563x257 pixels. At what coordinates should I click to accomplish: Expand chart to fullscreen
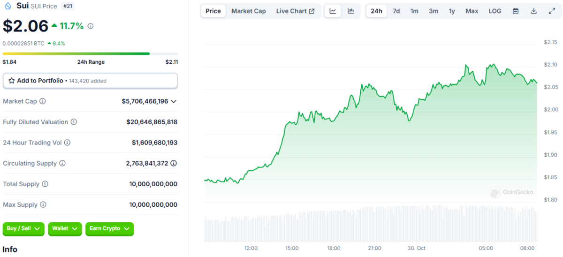tap(552, 11)
